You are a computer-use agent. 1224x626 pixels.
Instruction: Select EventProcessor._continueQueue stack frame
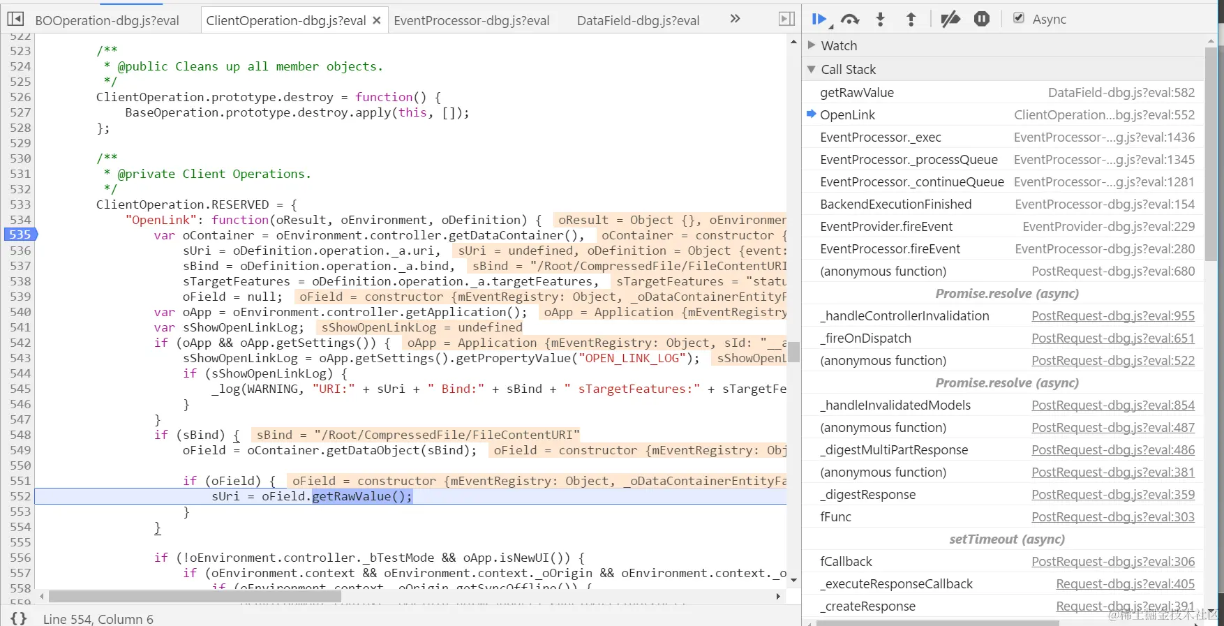point(1003,182)
